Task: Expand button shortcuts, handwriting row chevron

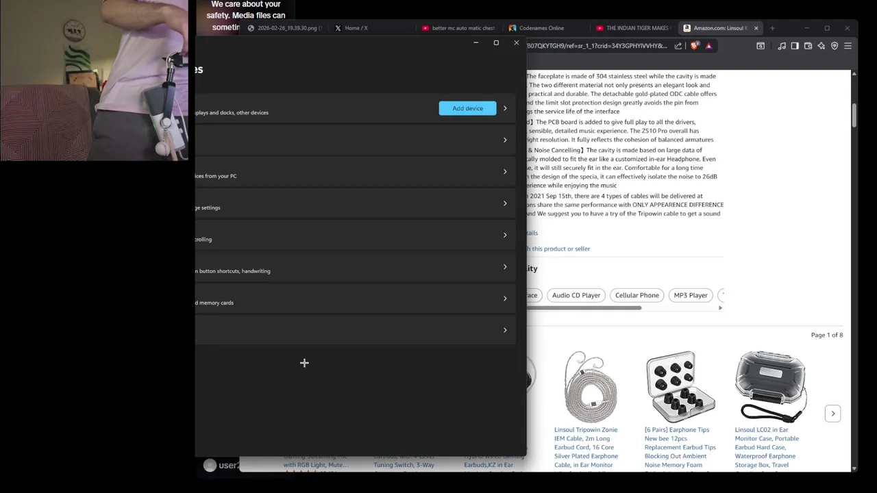Action: 505,267
